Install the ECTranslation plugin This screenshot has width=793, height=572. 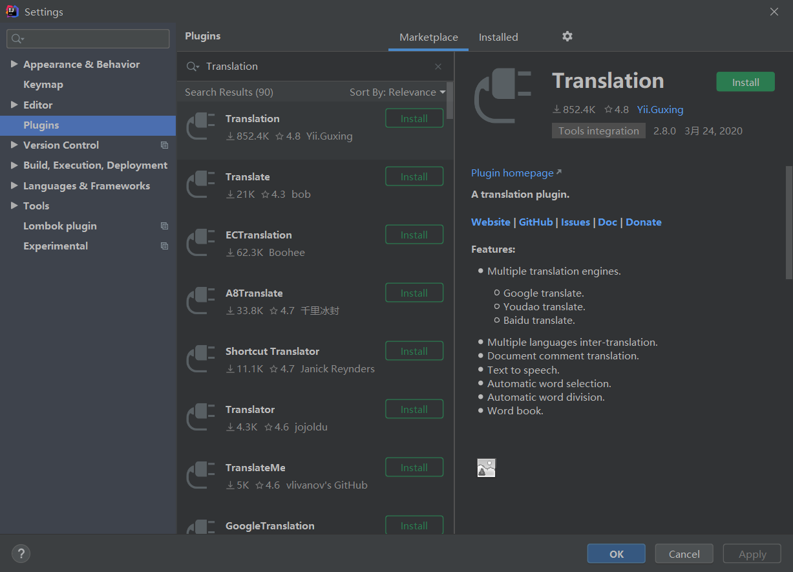pyautogui.click(x=414, y=235)
